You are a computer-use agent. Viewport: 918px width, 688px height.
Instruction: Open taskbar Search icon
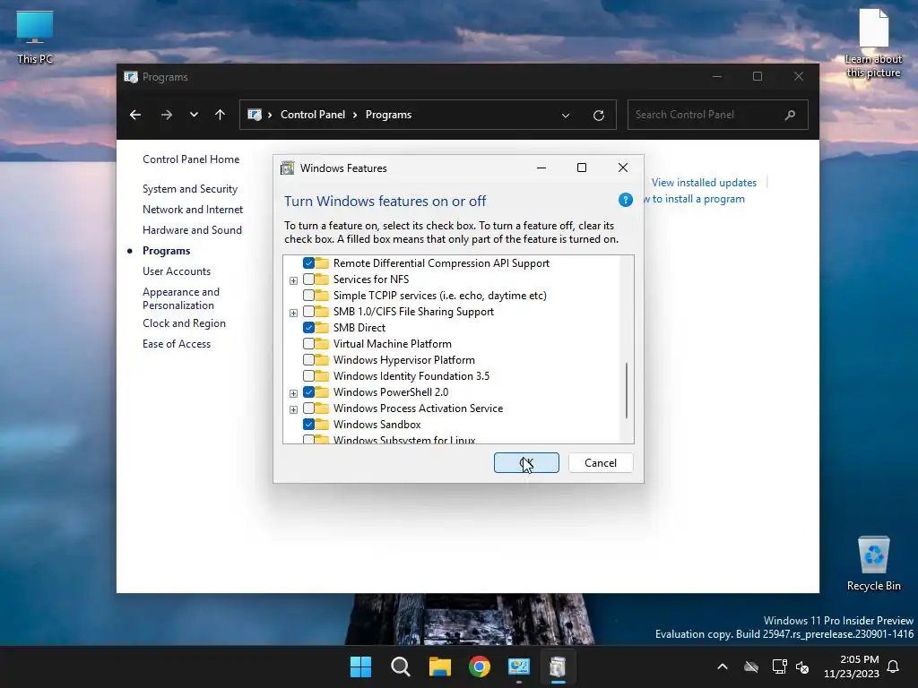point(401,666)
